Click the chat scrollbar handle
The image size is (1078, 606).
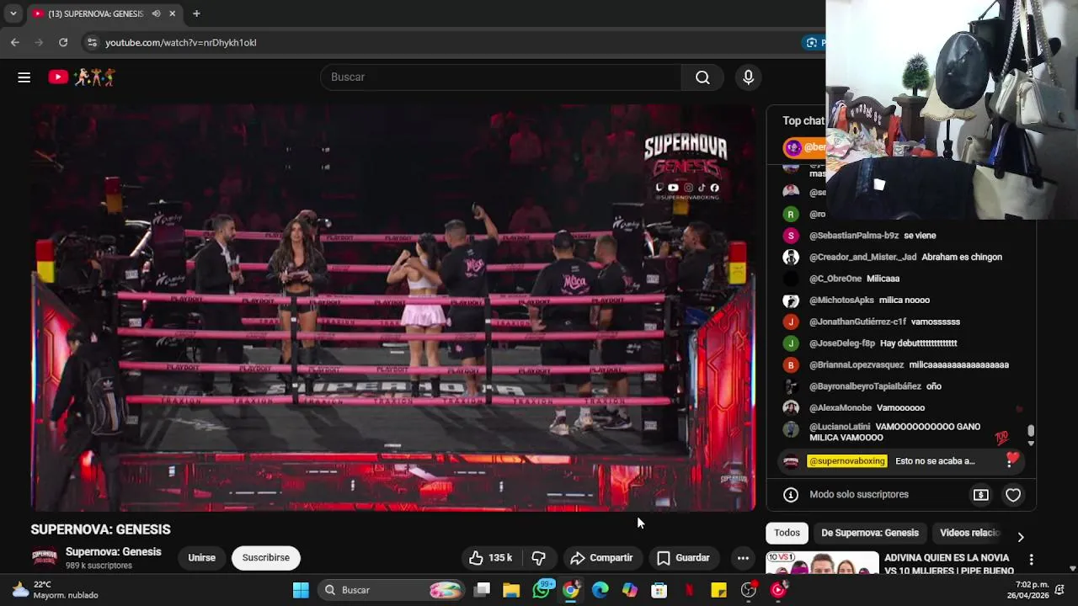coord(1031,431)
